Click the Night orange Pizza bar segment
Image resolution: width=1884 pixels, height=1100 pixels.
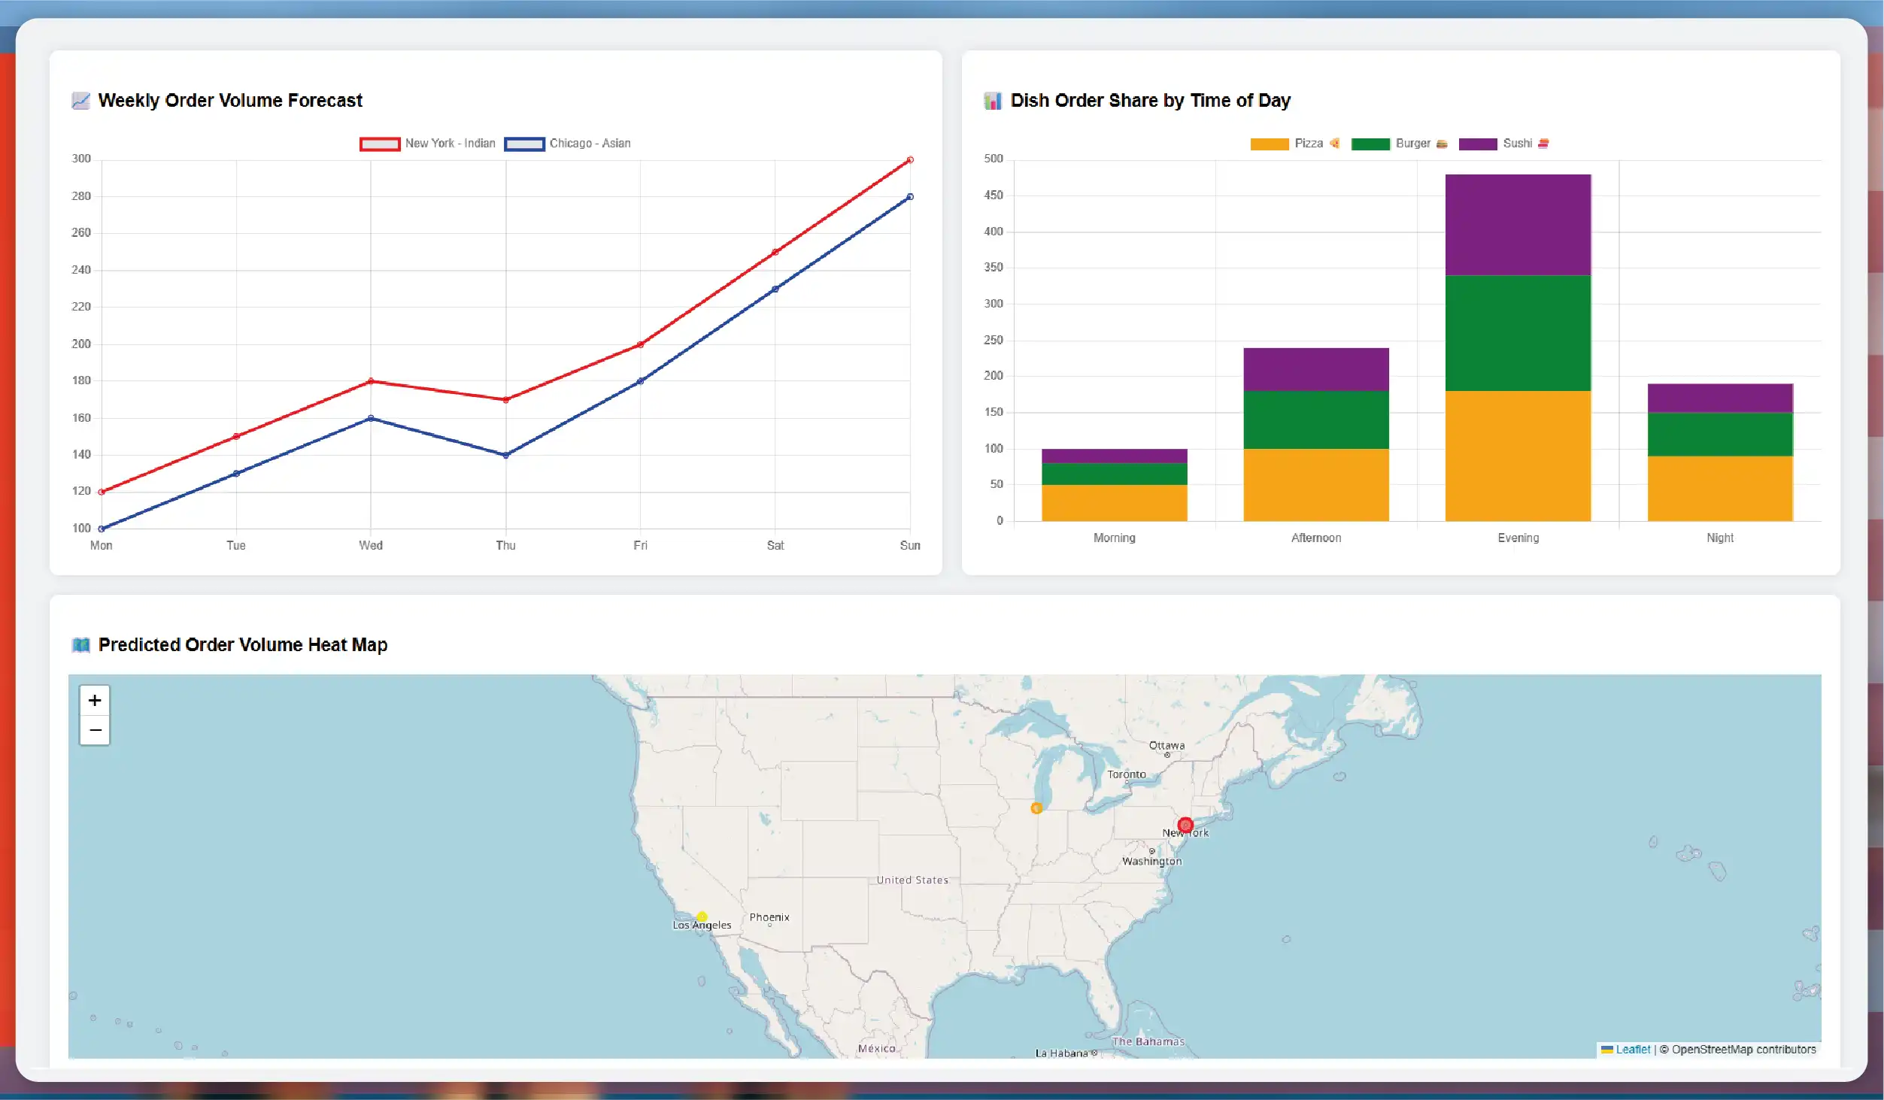(1720, 488)
